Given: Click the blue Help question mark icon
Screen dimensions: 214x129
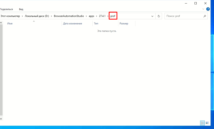Looking at the screenshot, I should click(x=208, y=9).
